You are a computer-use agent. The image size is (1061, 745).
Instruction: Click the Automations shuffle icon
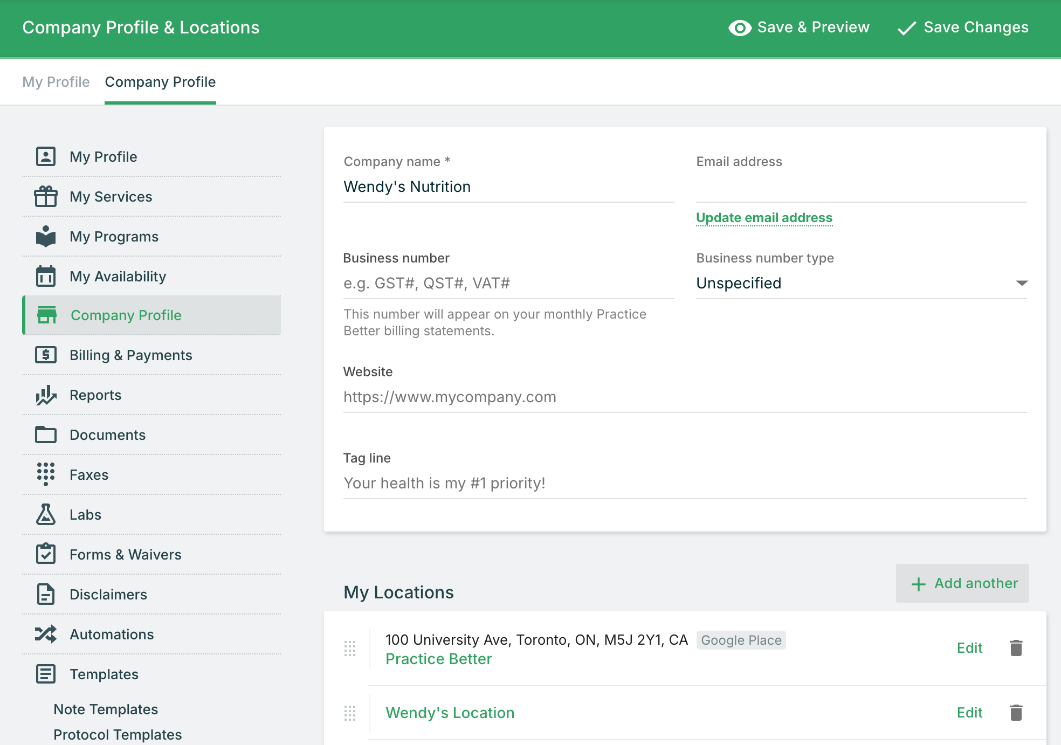pyautogui.click(x=46, y=634)
